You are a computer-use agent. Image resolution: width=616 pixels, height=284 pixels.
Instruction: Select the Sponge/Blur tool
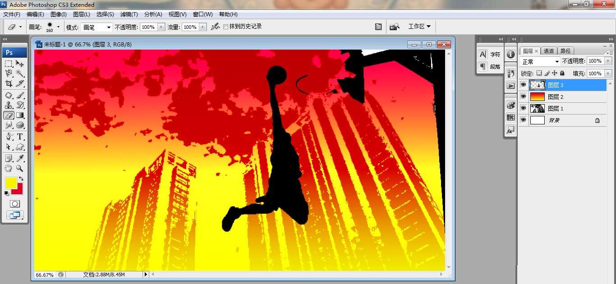click(x=20, y=125)
